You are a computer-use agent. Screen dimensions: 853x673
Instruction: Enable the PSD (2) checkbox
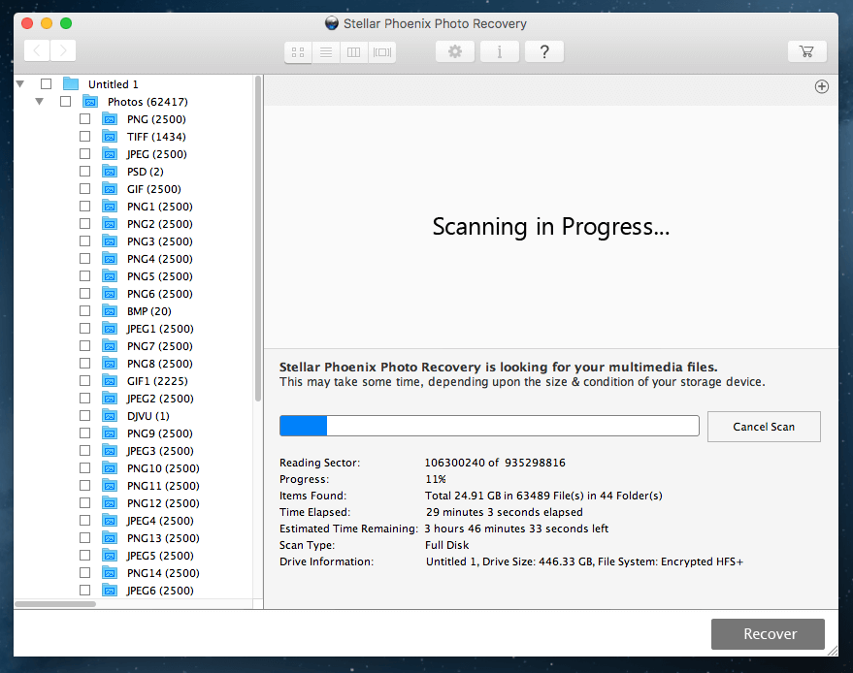pyautogui.click(x=84, y=172)
